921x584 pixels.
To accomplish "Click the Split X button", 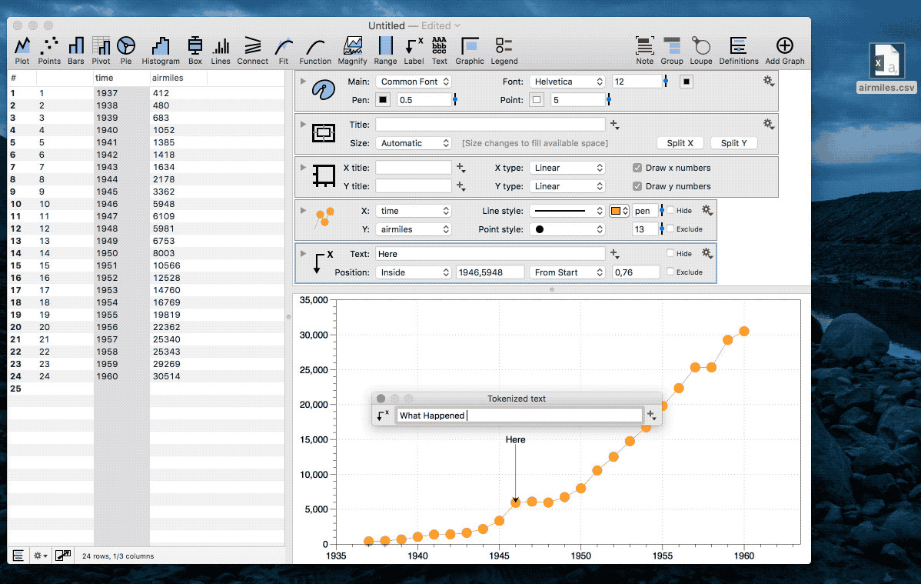I will [x=680, y=143].
